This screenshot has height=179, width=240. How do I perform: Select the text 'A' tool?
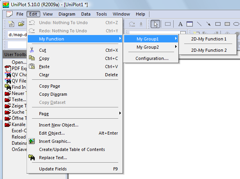click(181, 24)
